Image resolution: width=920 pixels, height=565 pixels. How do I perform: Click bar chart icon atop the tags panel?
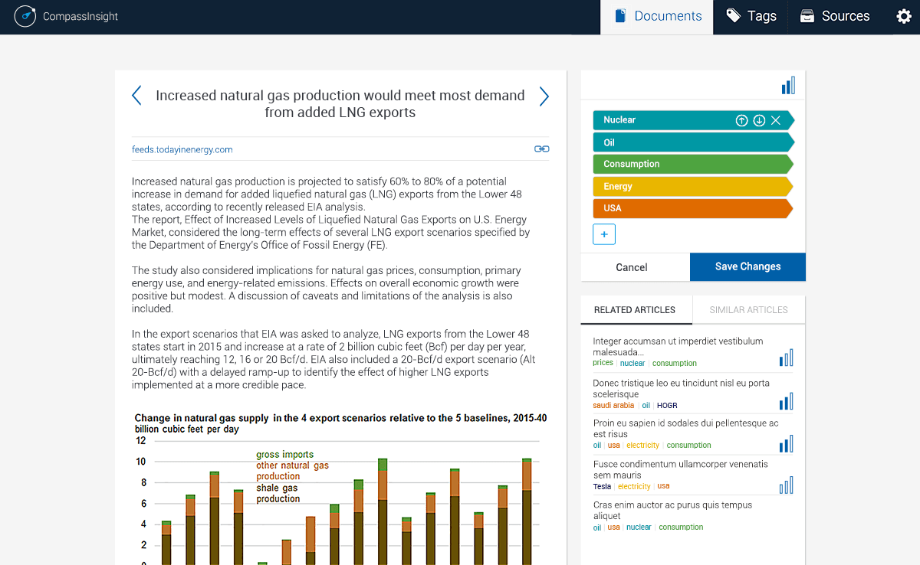[x=788, y=86]
